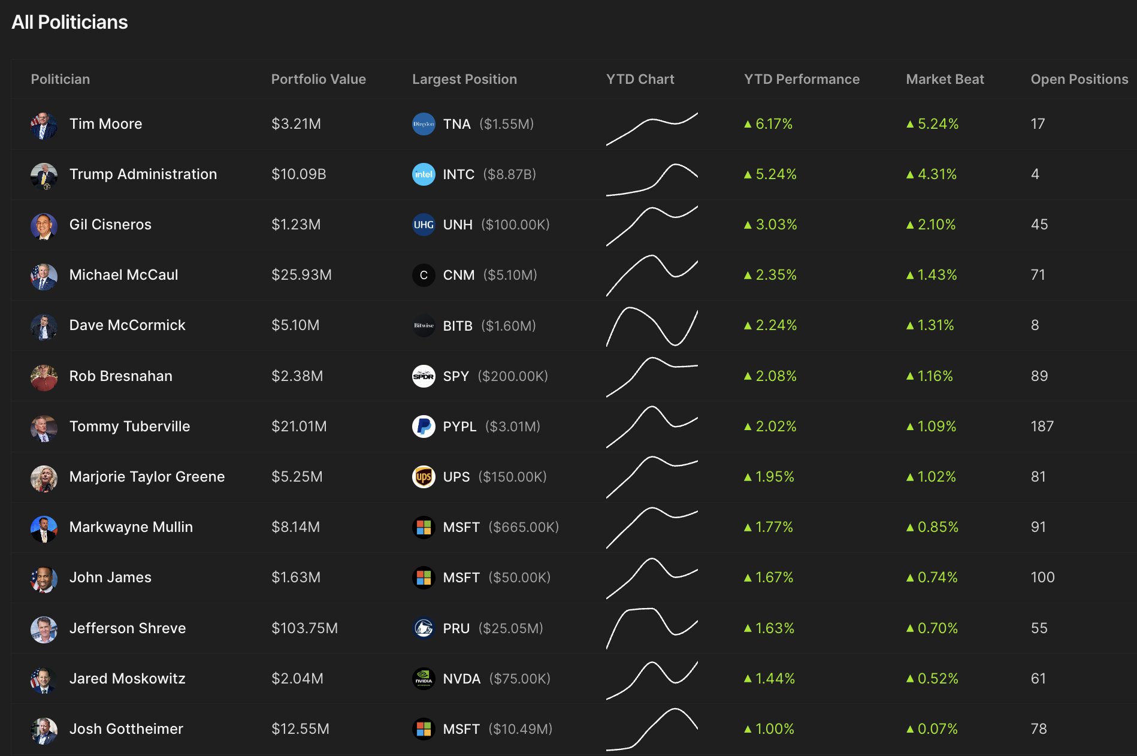Image resolution: width=1137 pixels, height=756 pixels.
Task: Click the $103.75M portfolio value
Action: 305,628
